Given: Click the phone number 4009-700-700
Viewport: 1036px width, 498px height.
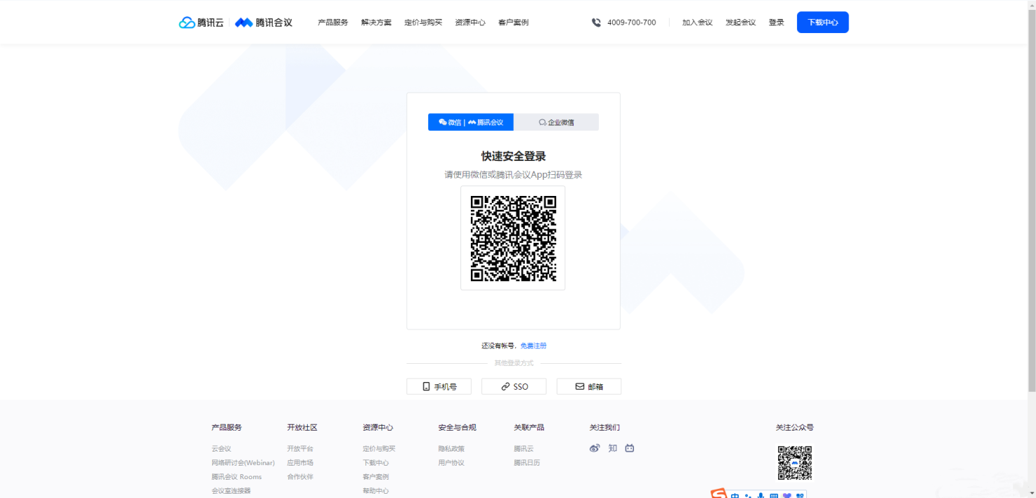Looking at the screenshot, I should point(632,22).
